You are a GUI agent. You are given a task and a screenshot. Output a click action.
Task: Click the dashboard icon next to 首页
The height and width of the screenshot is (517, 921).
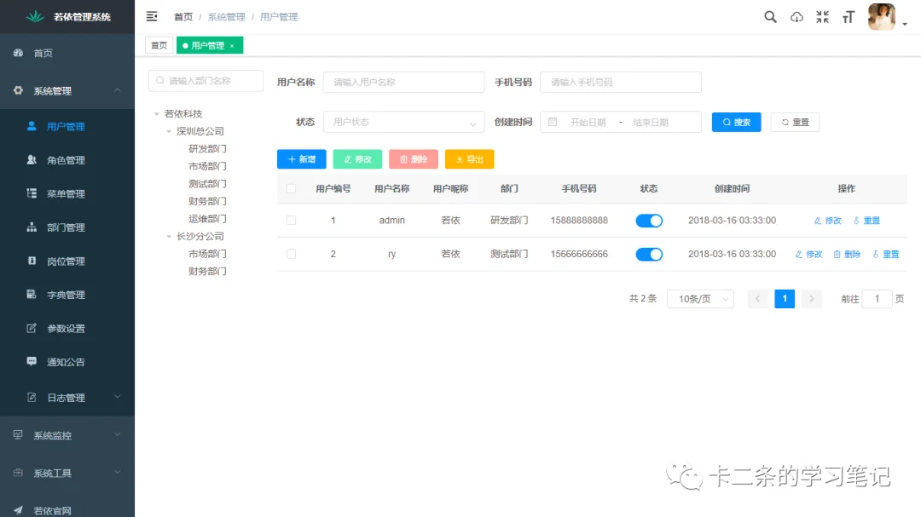click(x=18, y=53)
